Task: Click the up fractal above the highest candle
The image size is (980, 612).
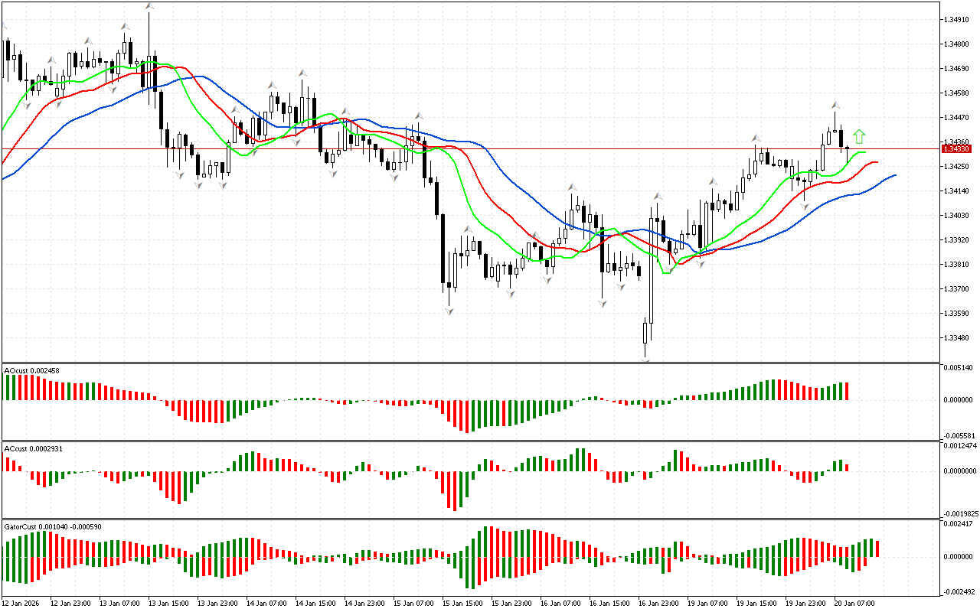Action: pyautogui.click(x=149, y=6)
